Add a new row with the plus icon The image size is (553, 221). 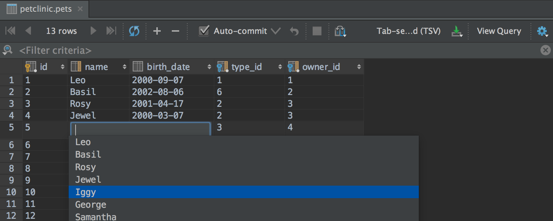point(157,31)
